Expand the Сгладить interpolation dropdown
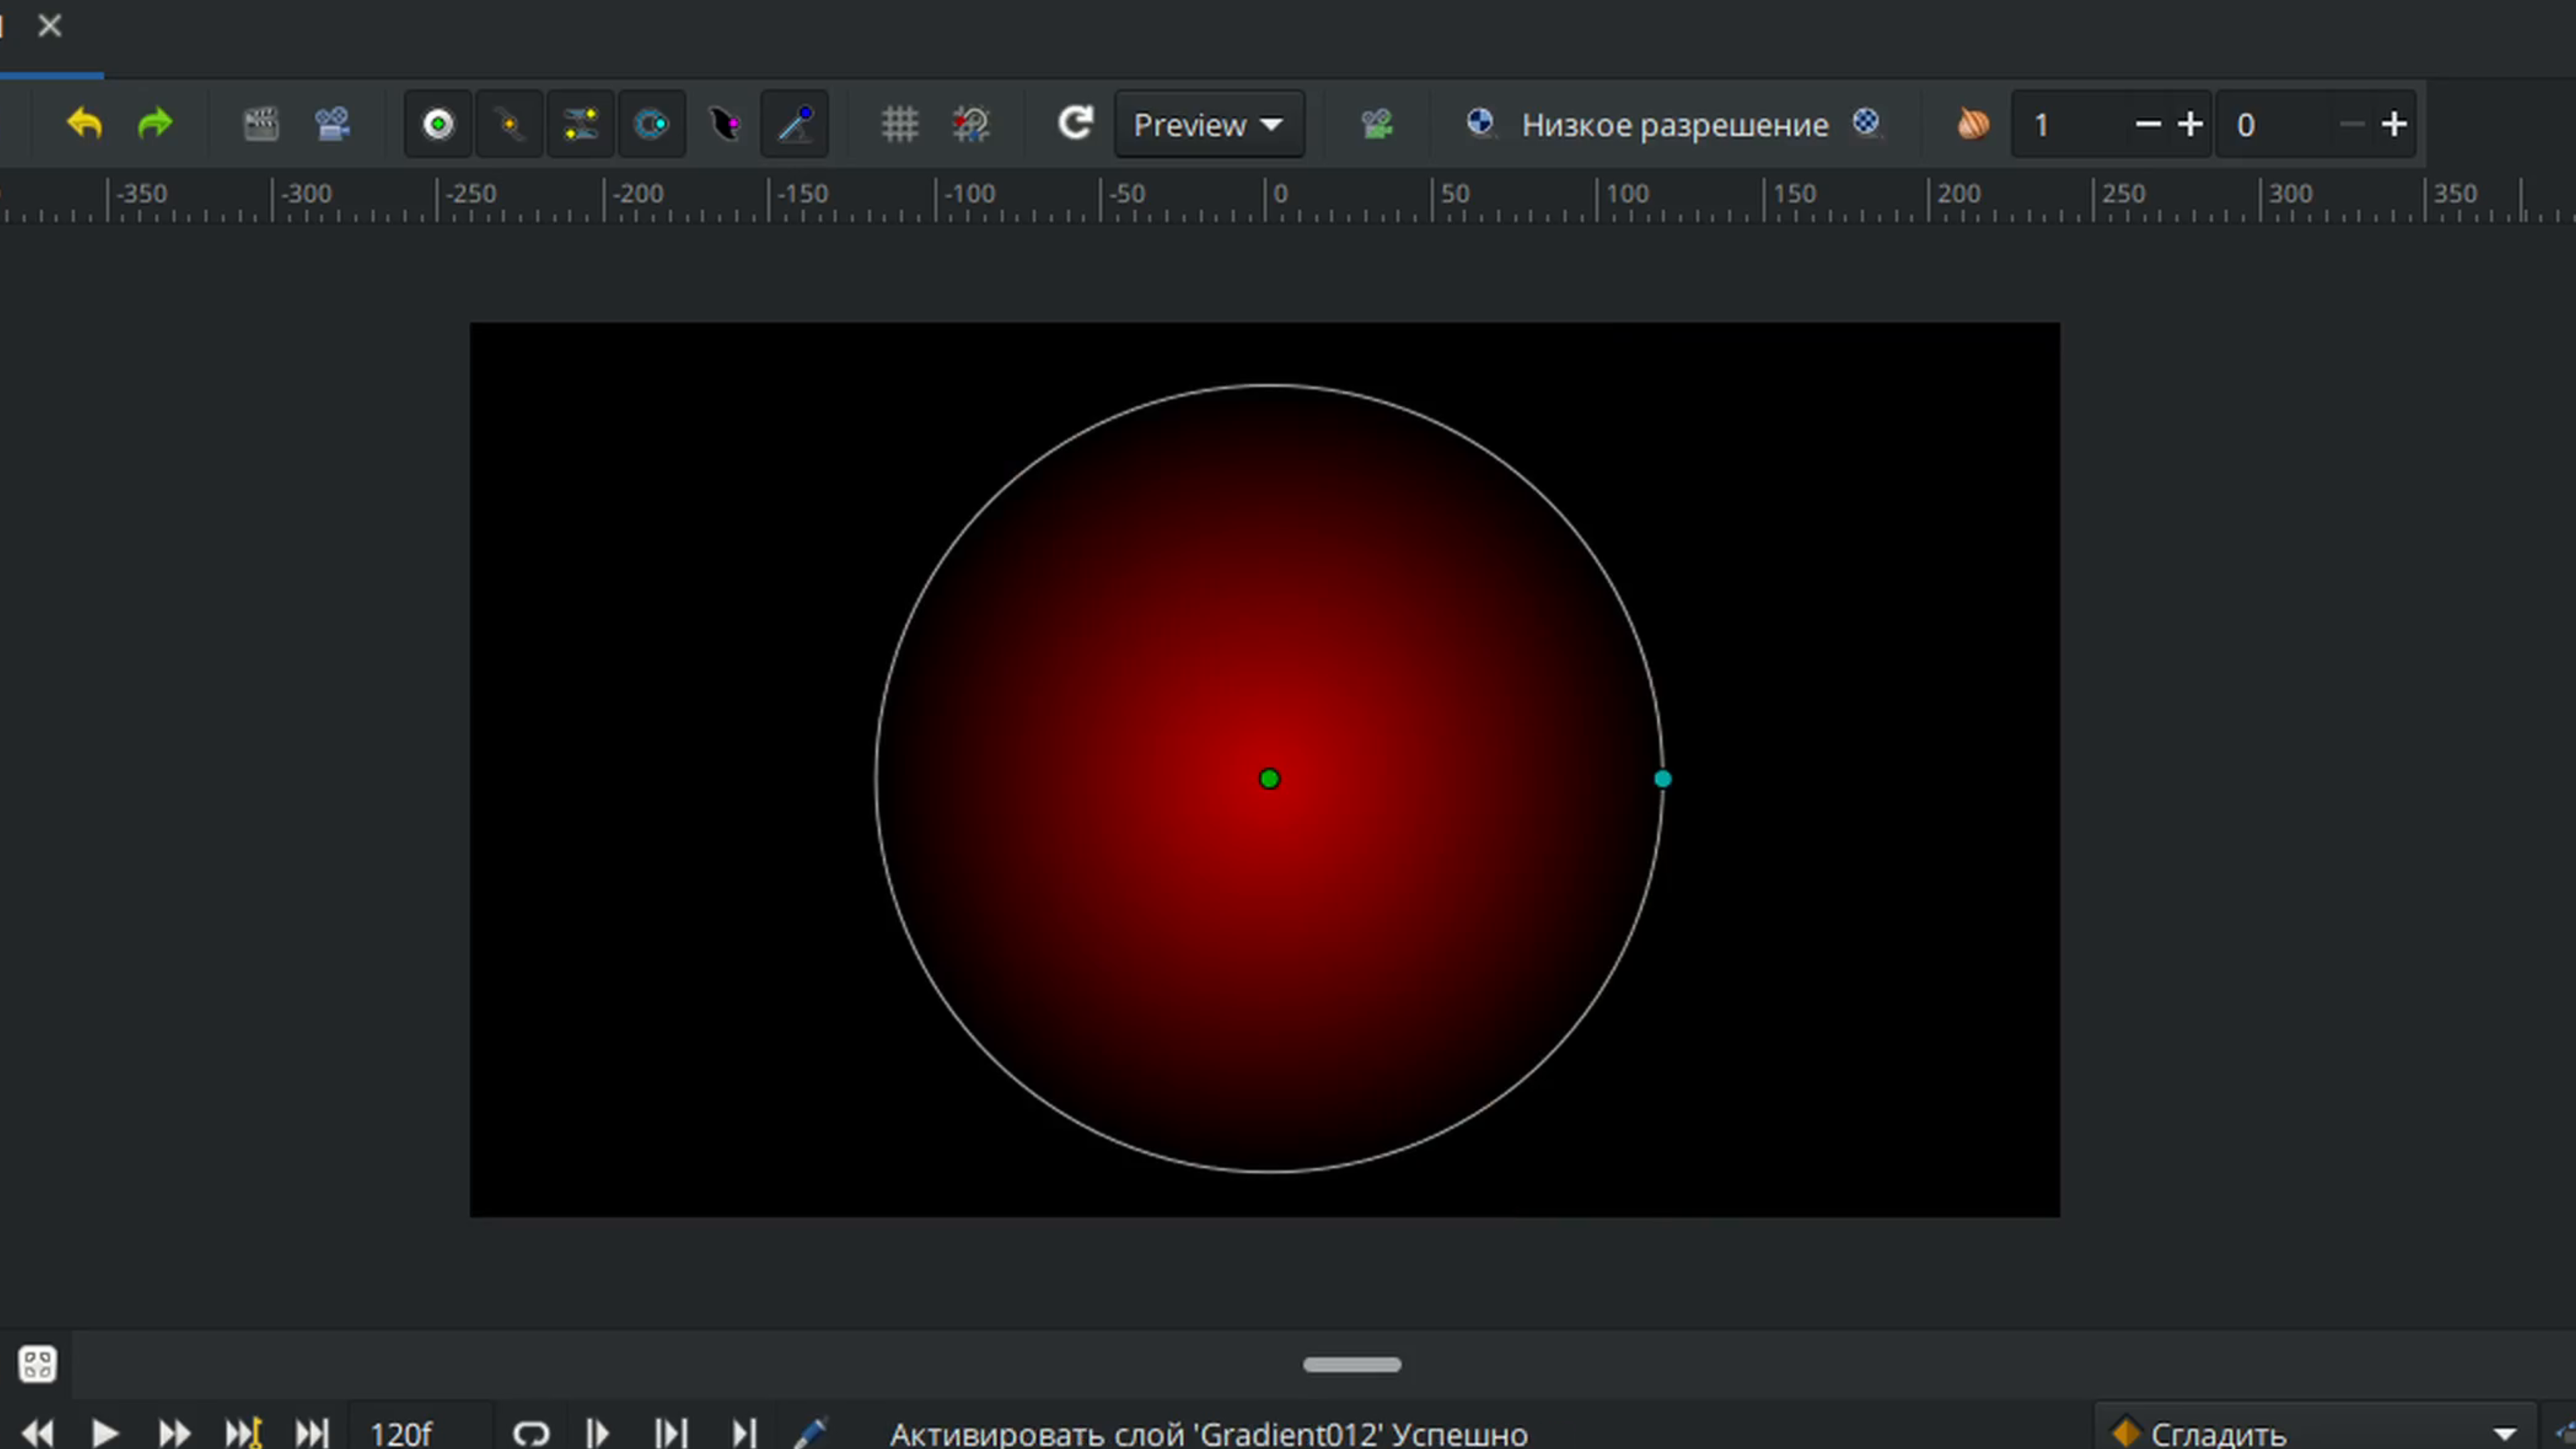This screenshot has width=2576, height=1449. 2504,1434
